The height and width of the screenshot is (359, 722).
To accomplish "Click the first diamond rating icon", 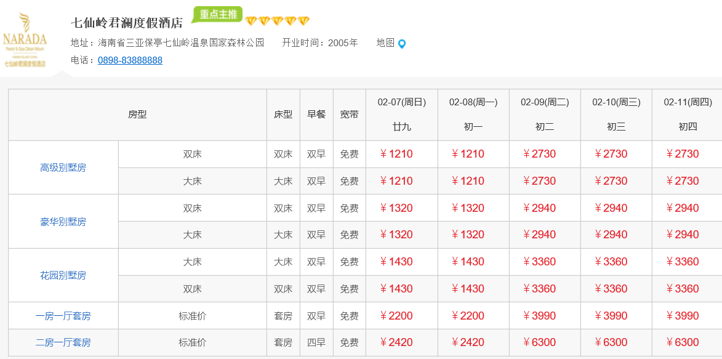I will (x=251, y=22).
